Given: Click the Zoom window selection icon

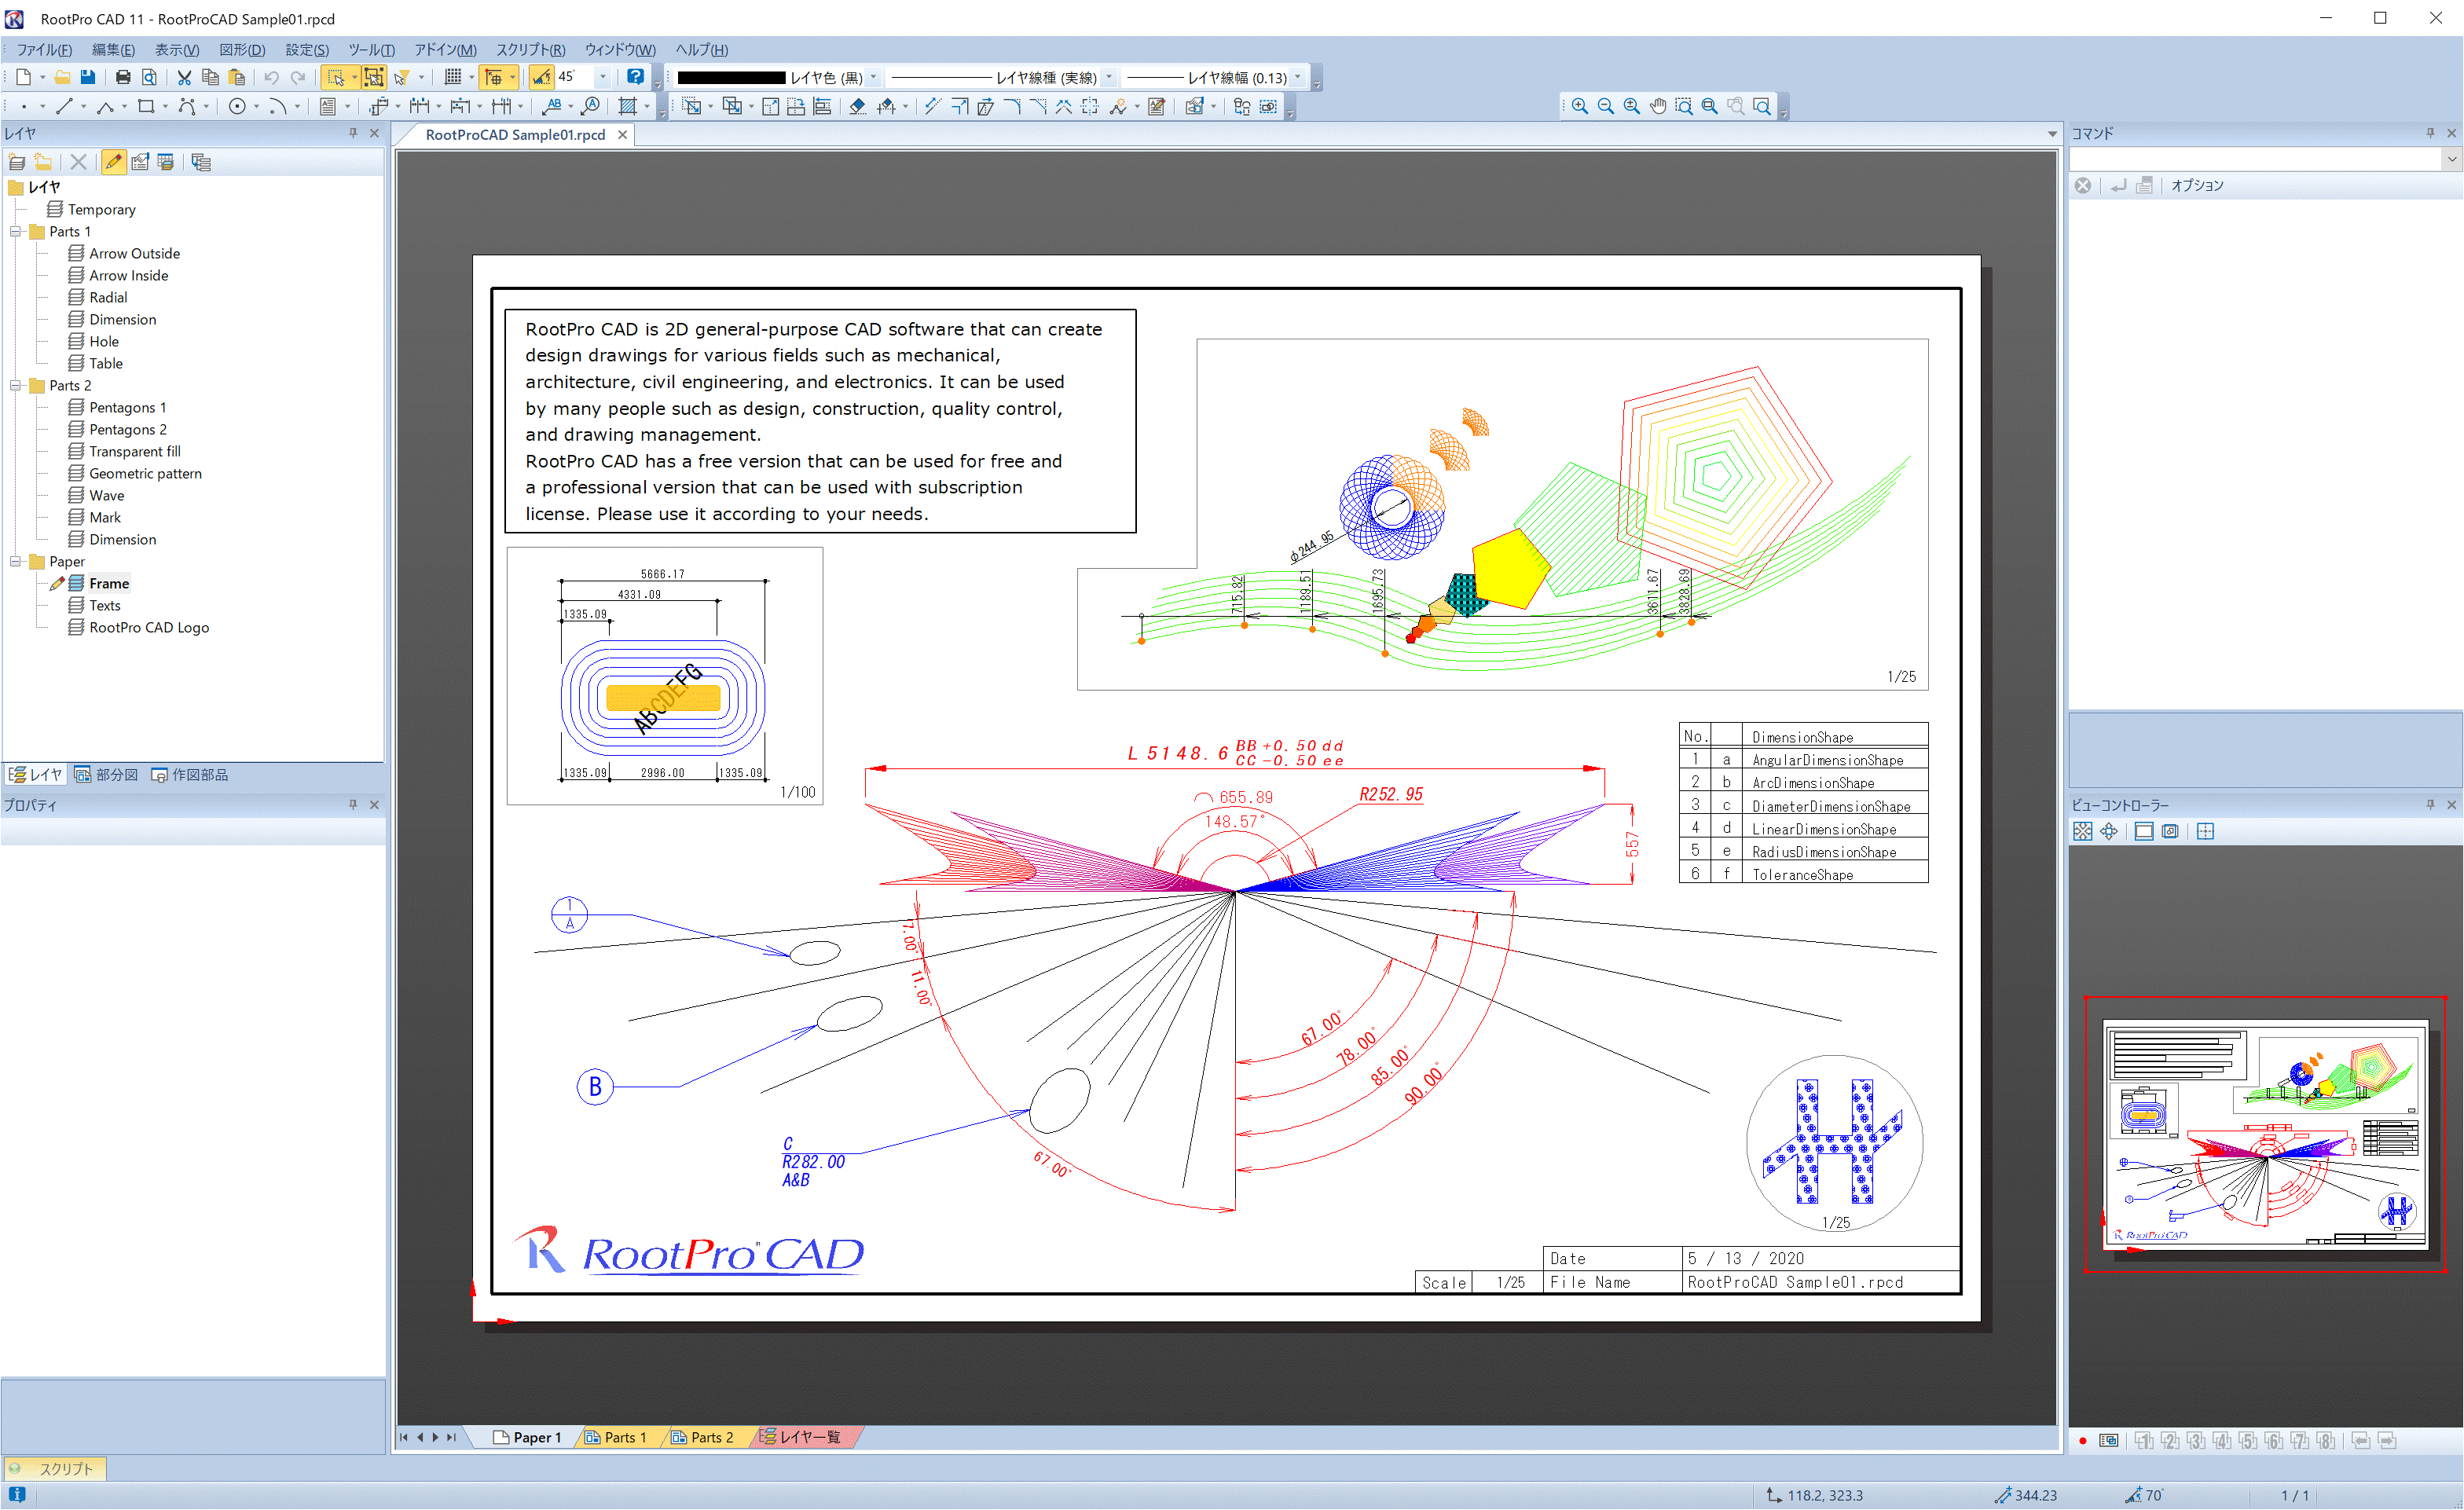Looking at the screenshot, I should (x=1684, y=106).
